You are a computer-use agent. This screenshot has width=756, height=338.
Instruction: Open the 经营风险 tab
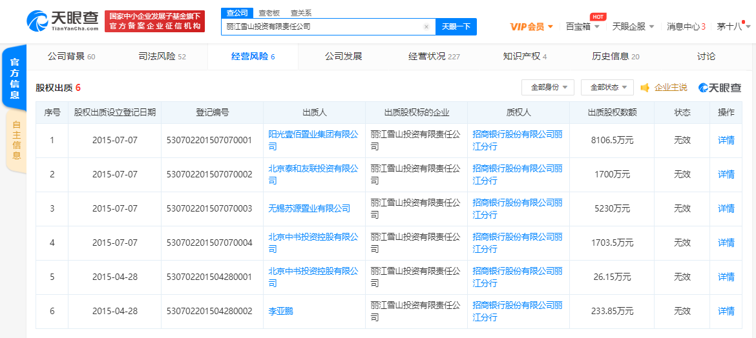pos(253,56)
